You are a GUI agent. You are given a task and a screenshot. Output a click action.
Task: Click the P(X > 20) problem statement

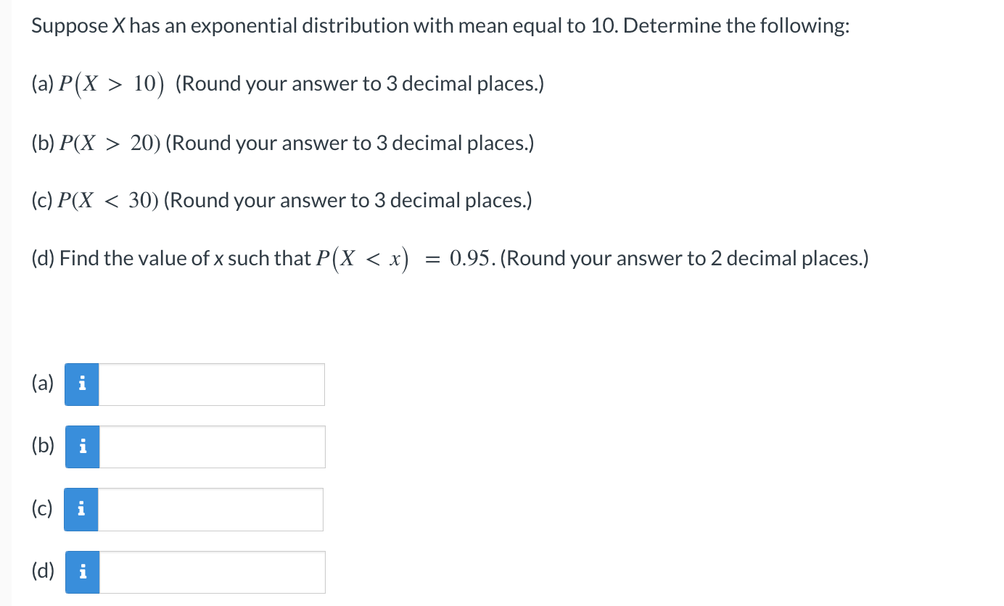110,143
